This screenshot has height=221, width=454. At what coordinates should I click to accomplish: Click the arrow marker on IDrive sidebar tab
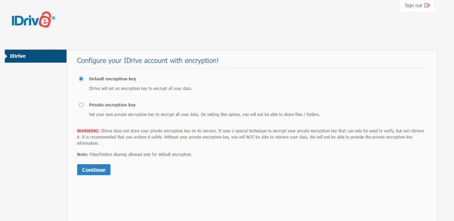coord(6,56)
